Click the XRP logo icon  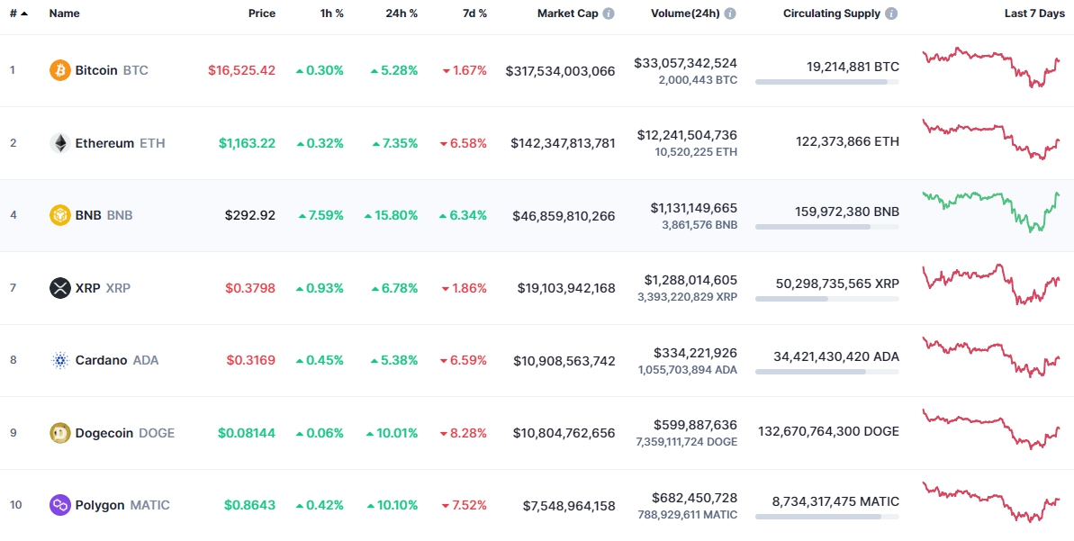[60, 288]
